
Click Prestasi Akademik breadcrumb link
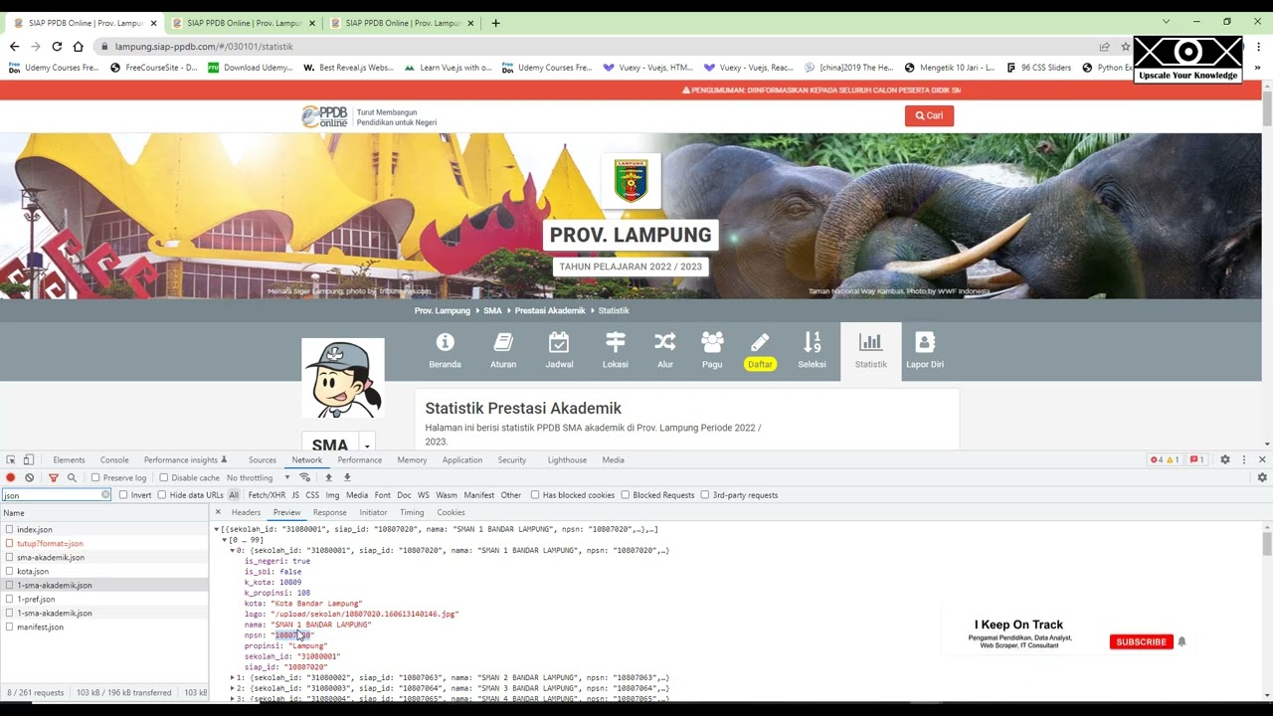click(550, 311)
